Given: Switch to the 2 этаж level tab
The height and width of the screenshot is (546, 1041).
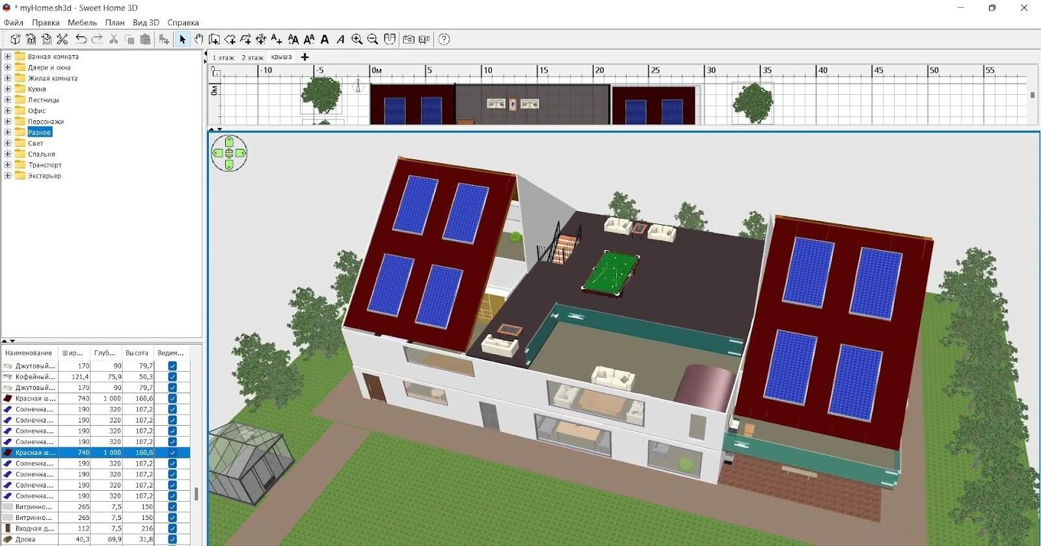Looking at the screenshot, I should tap(252, 58).
